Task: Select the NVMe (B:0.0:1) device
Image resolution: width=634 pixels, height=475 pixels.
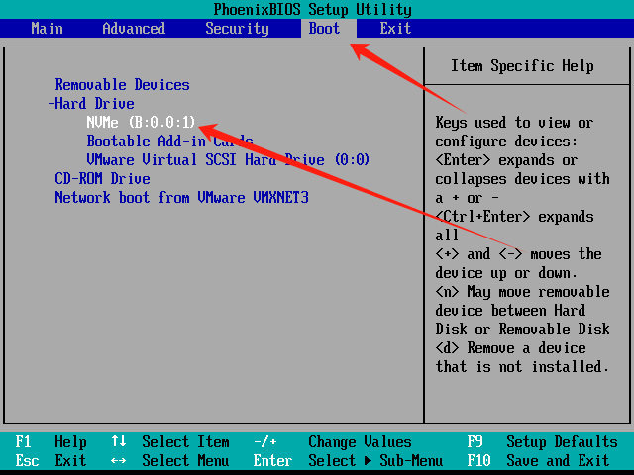Action: (141, 123)
